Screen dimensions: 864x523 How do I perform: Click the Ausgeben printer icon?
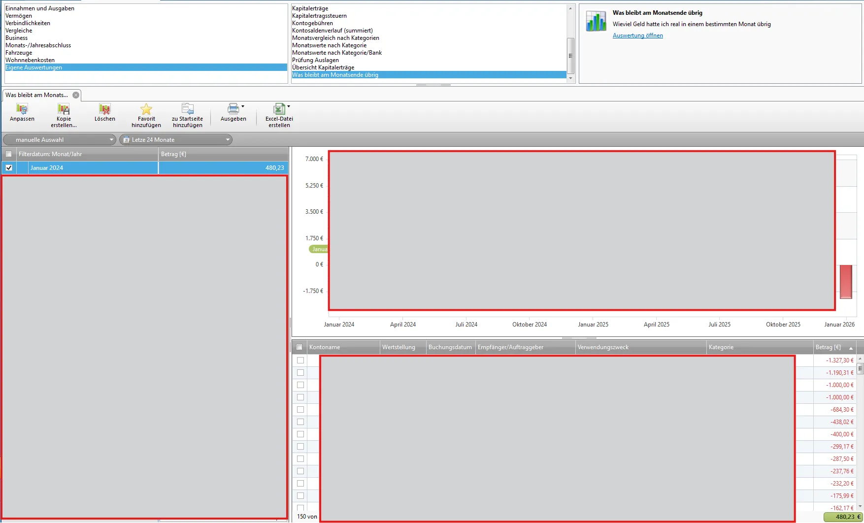pos(233,109)
